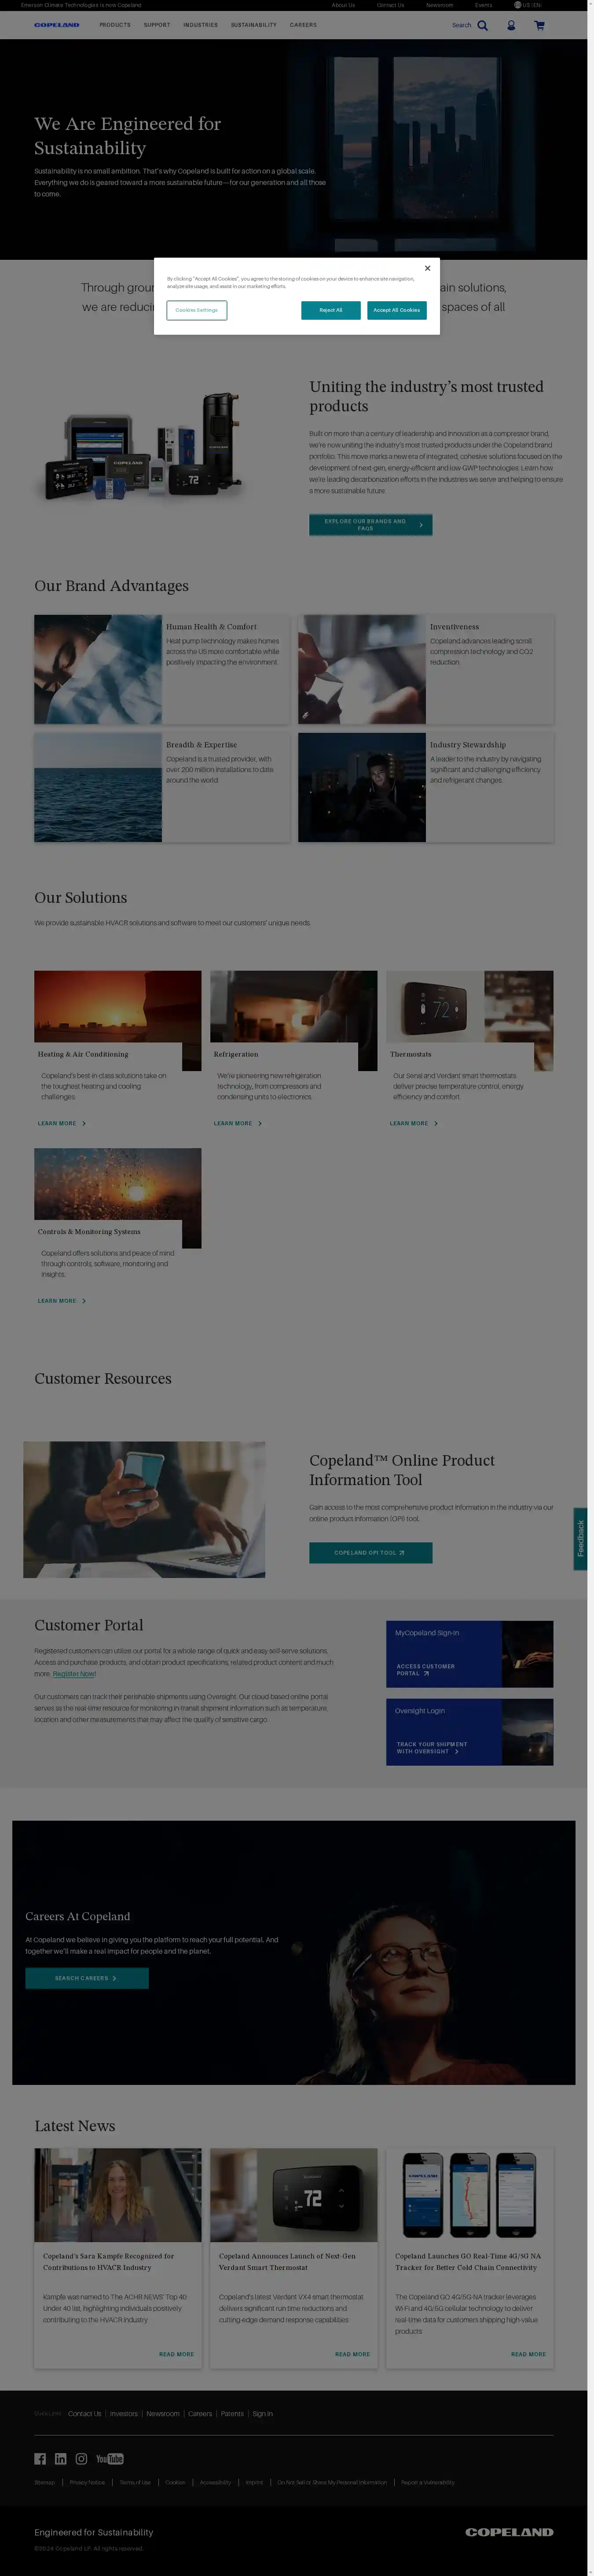
Task: Open Copeland's LinkedIn page icon
Action: (x=61, y=2459)
